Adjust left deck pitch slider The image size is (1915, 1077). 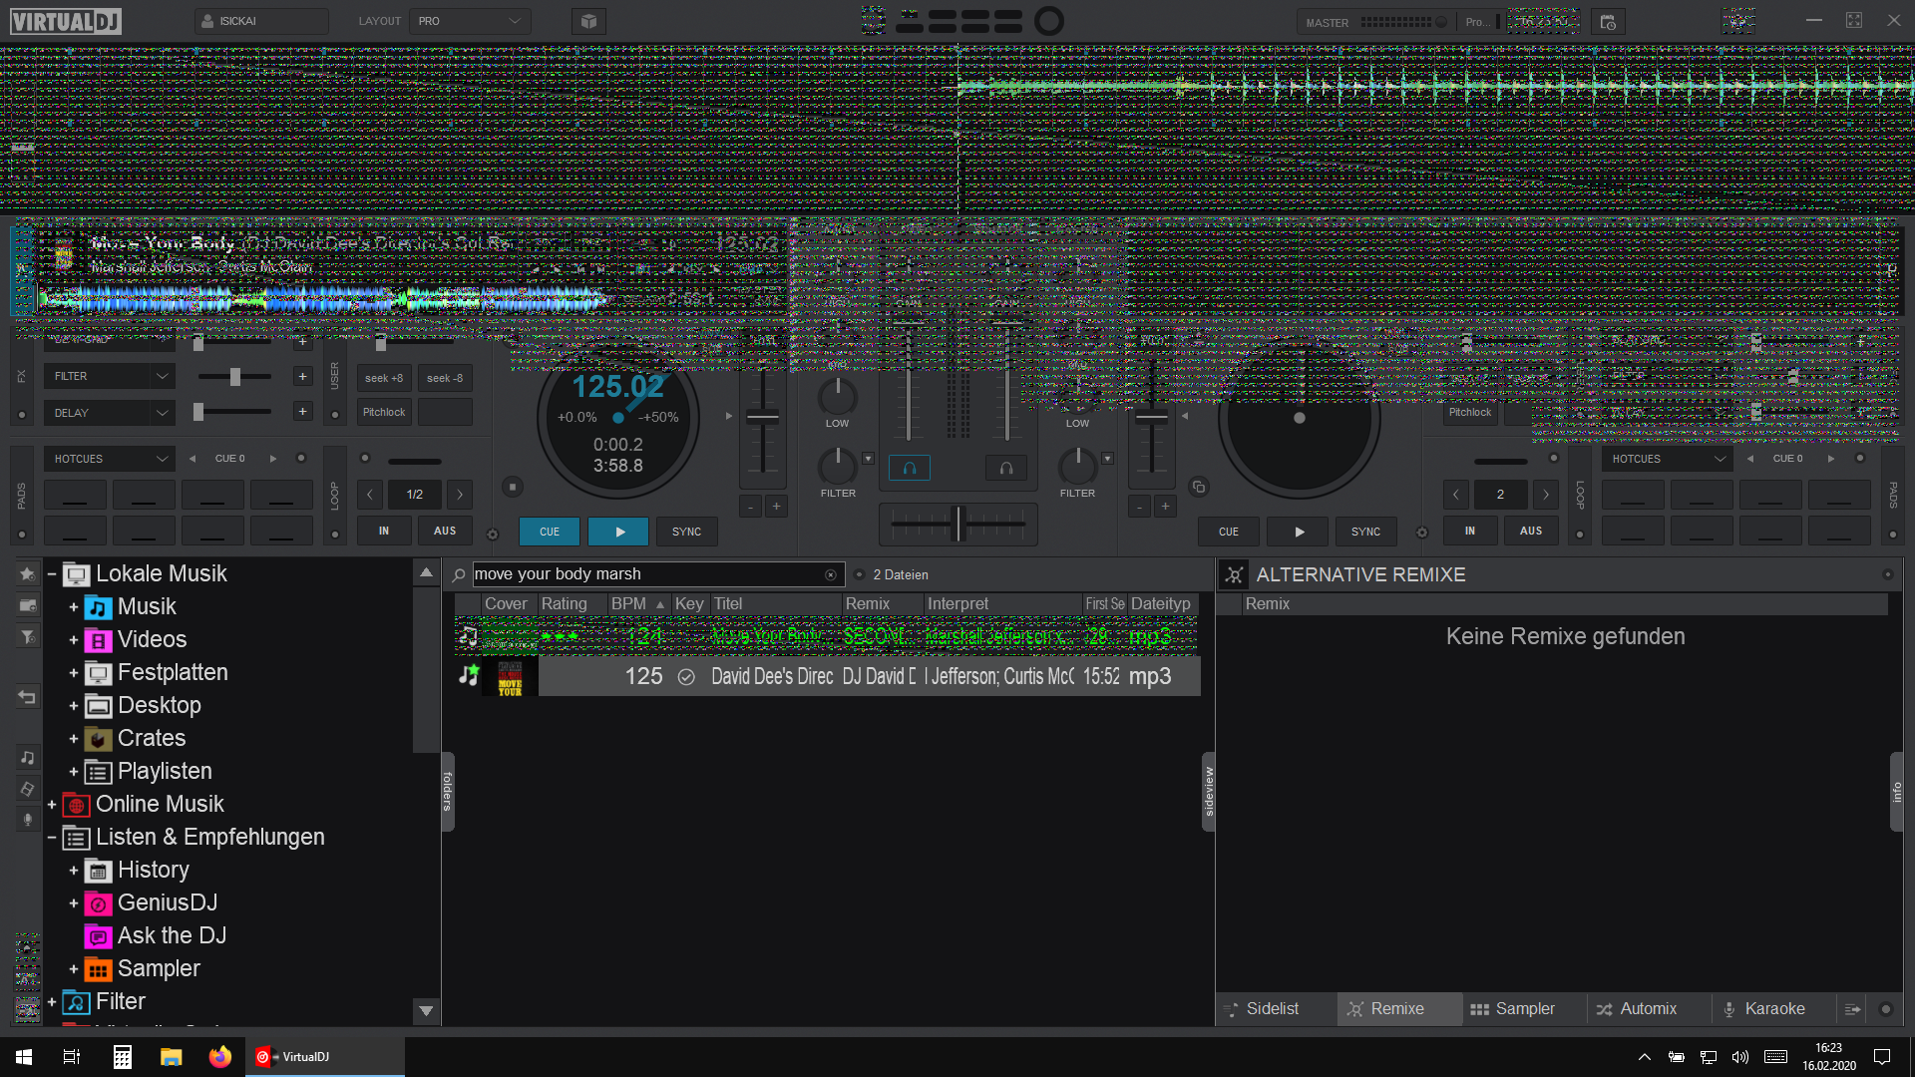(x=763, y=419)
